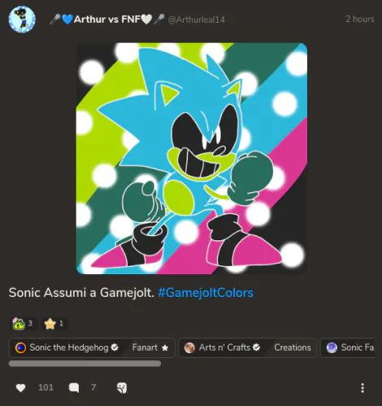Image resolution: width=382 pixels, height=406 pixels.
Task: Open the three-dot post options menu
Action: point(362,388)
